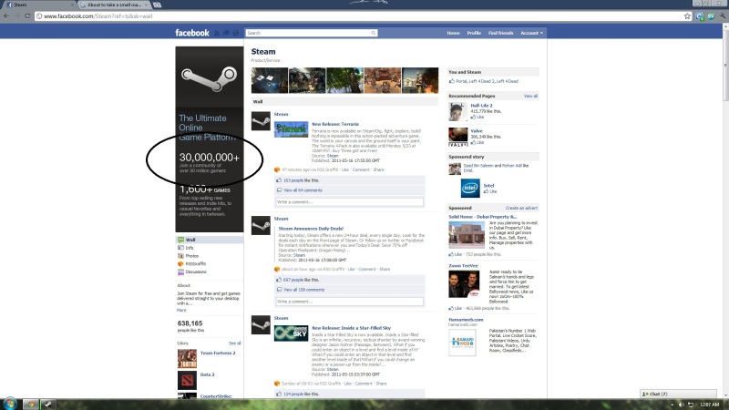The height and width of the screenshot is (410, 729).
Task: Switch to the 'About to take a small roa...' tab
Action: tap(114, 5)
